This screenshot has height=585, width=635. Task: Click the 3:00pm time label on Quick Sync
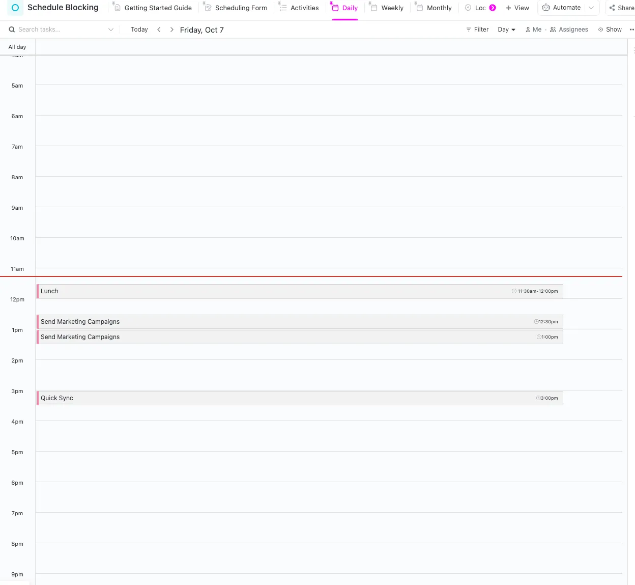point(549,398)
